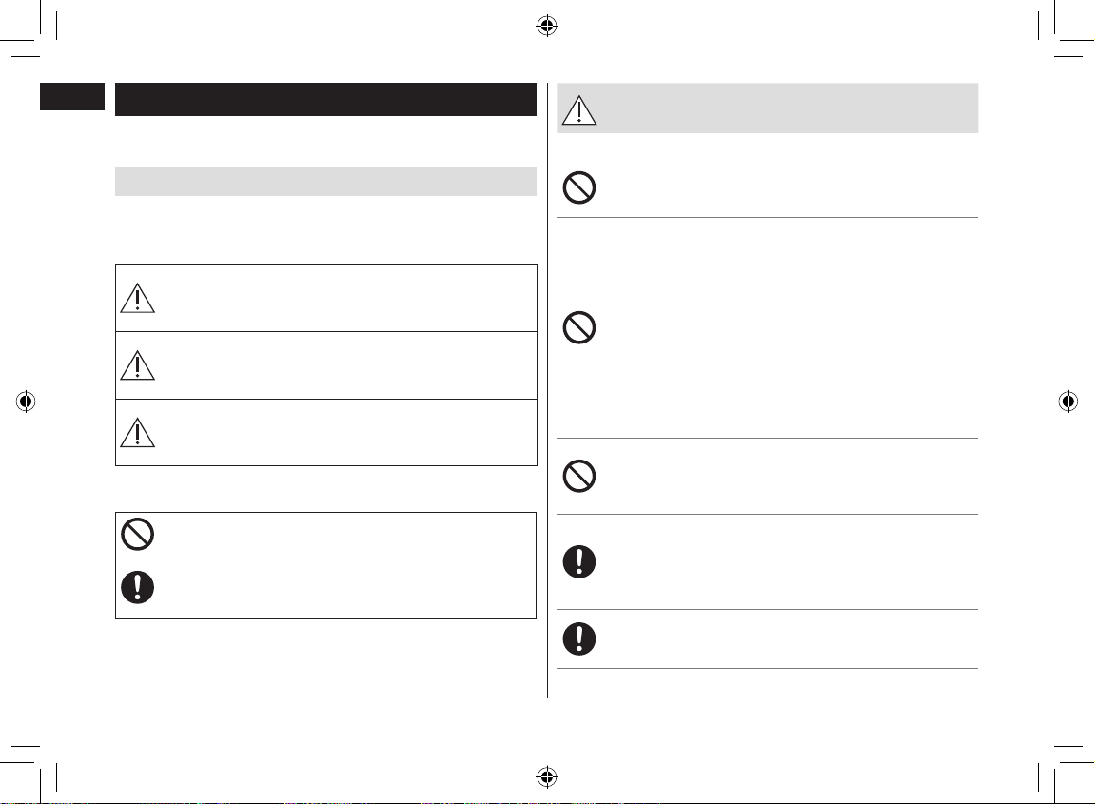Click the registration crosshair mark at the page bottom center
This screenshot has height=804, width=1095.
click(547, 776)
